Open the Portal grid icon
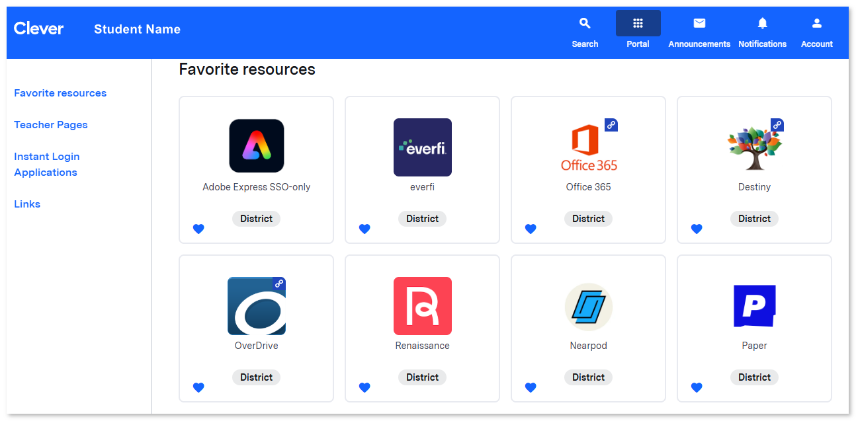Screen dimensions: 856x421 (638, 24)
